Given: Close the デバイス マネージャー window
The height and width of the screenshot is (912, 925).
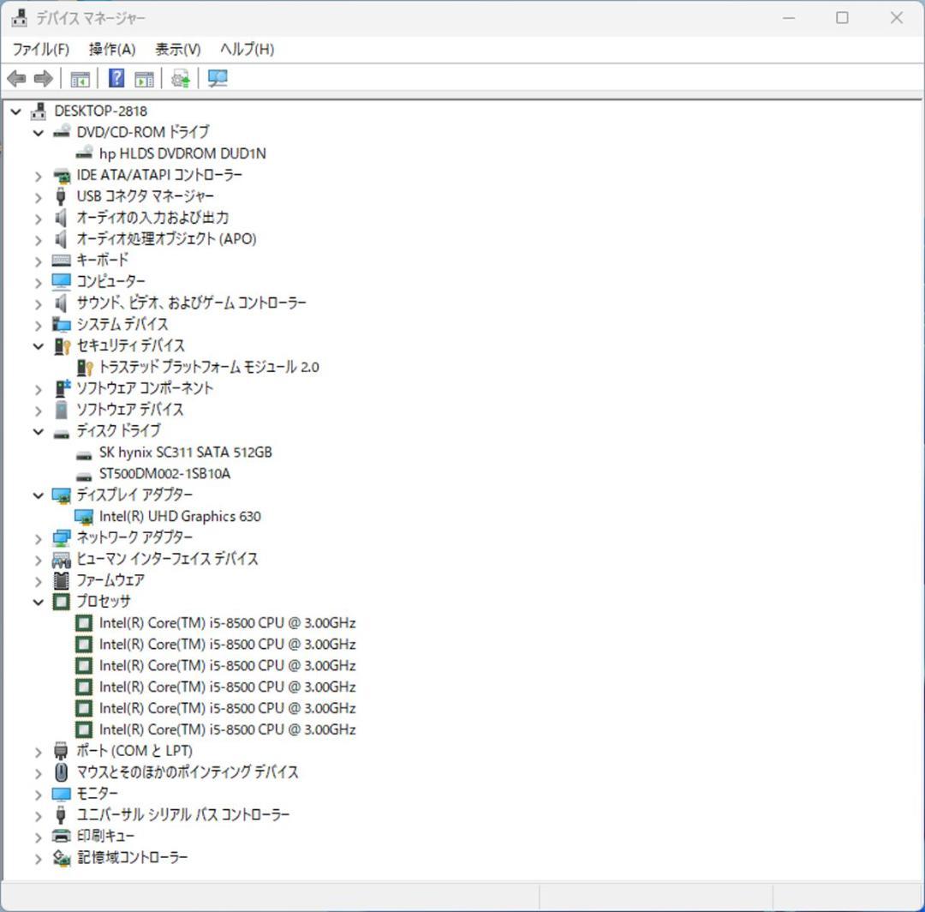Looking at the screenshot, I should tap(896, 18).
